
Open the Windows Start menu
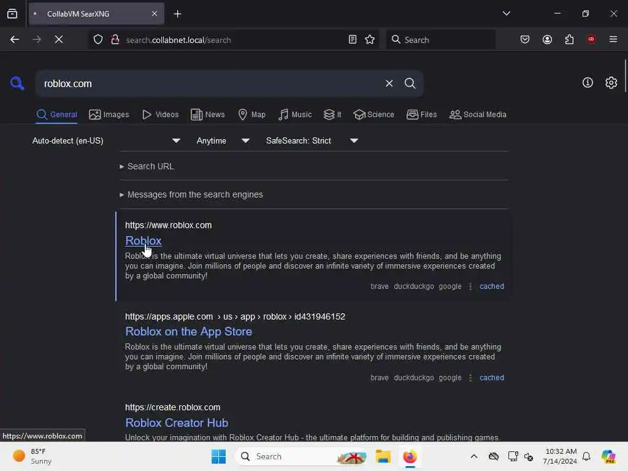pyautogui.click(x=219, y=456)
